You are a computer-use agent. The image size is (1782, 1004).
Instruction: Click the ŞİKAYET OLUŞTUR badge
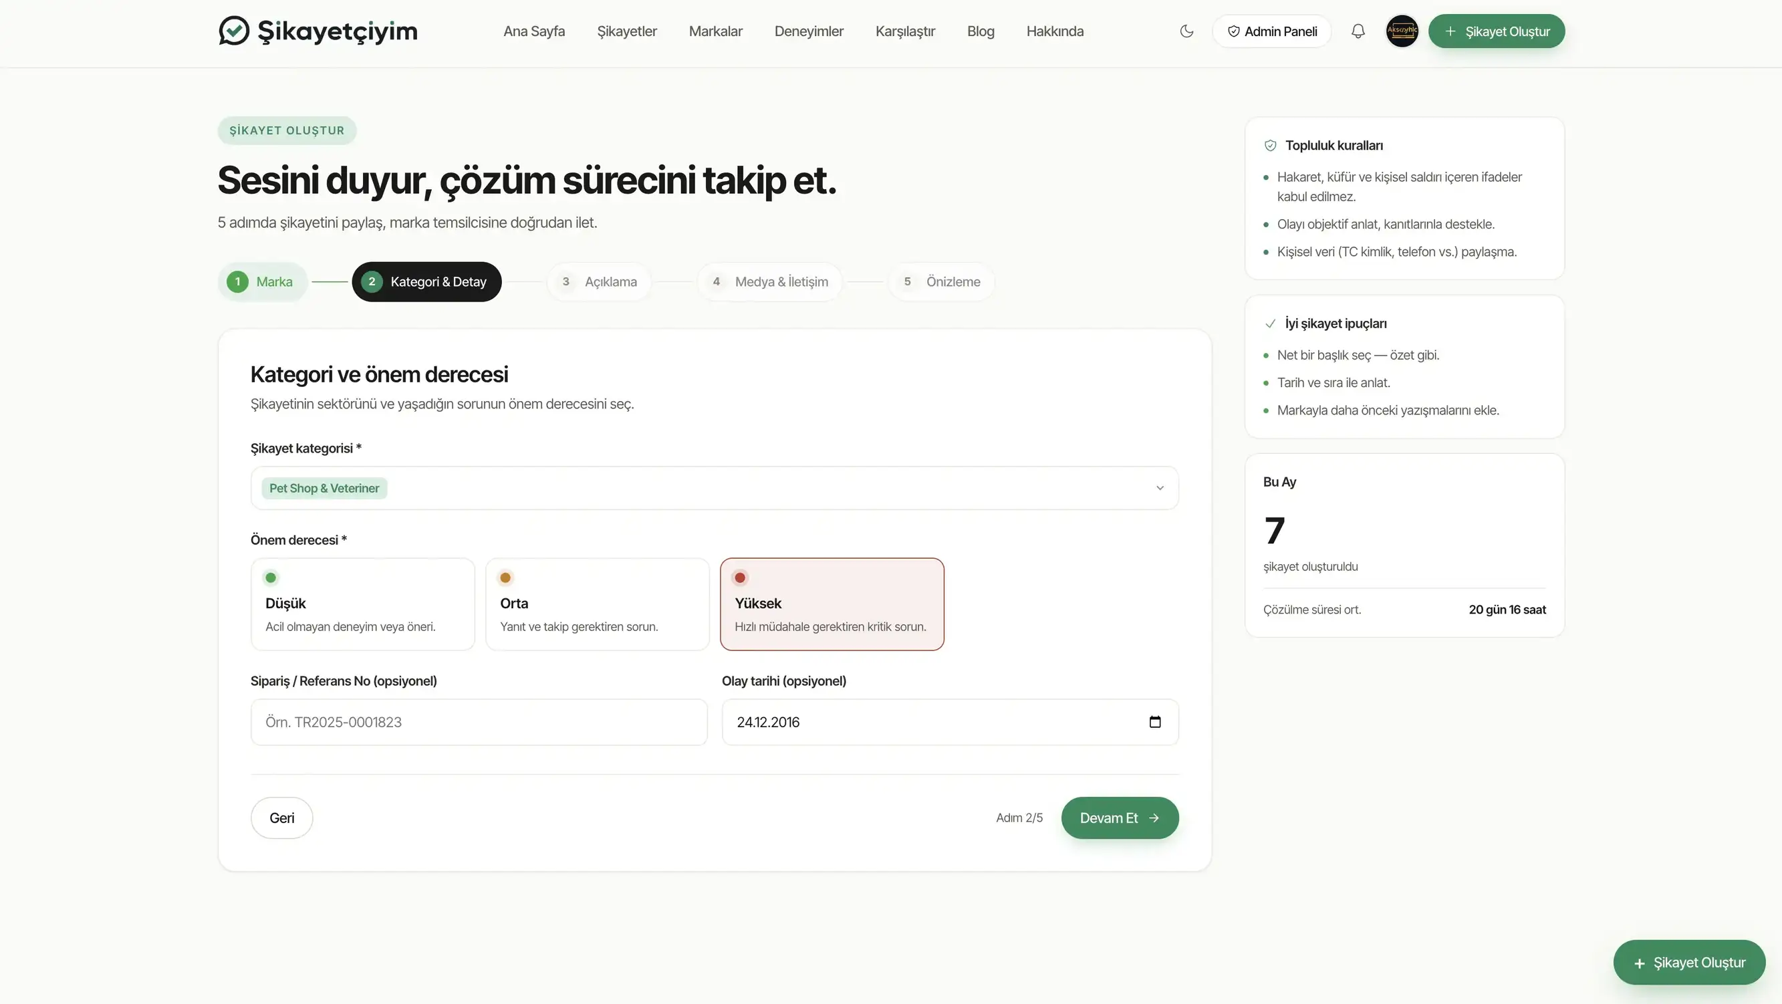(287, 130)
